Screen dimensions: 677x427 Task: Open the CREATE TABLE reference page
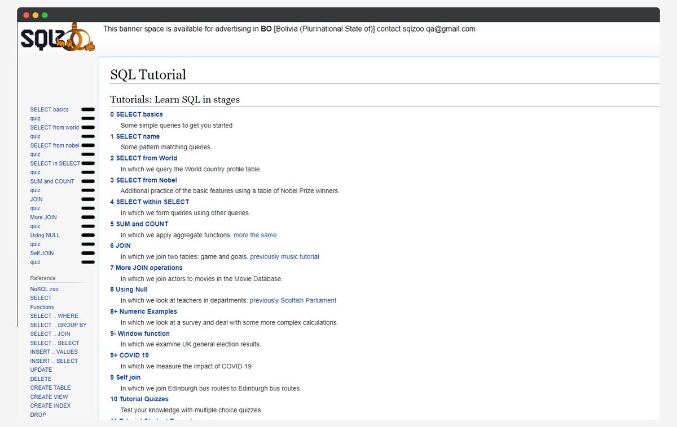tap(50, 388)
